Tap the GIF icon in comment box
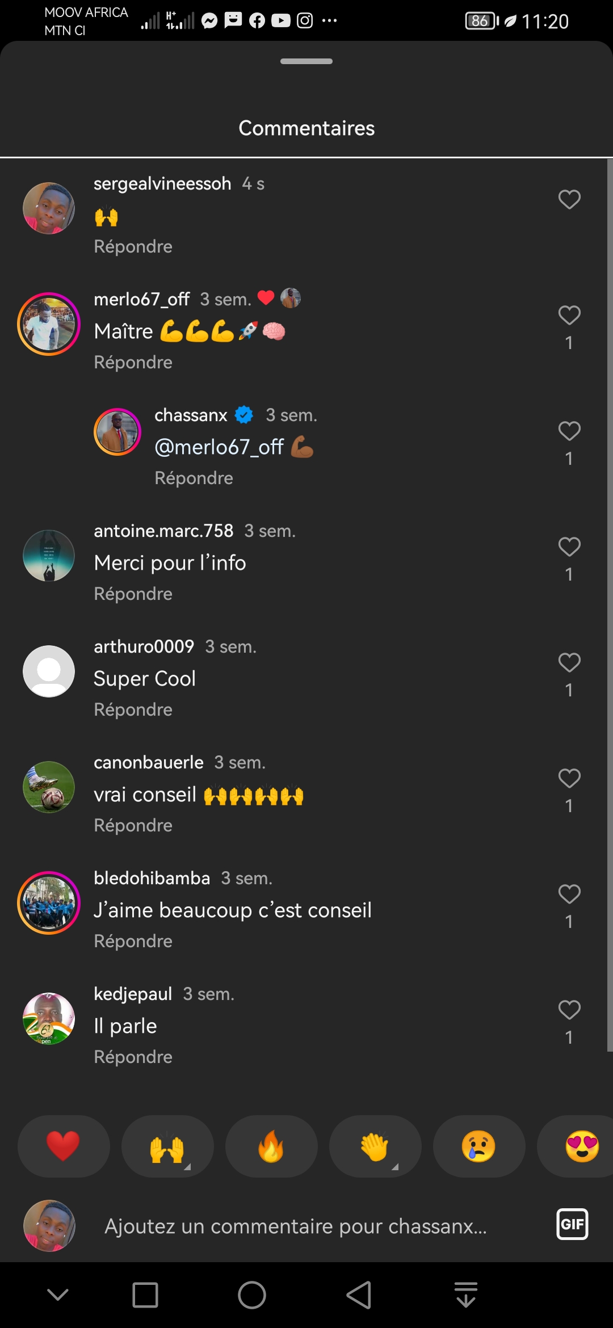This screenshot has height=1328, width=613. 572,1224
